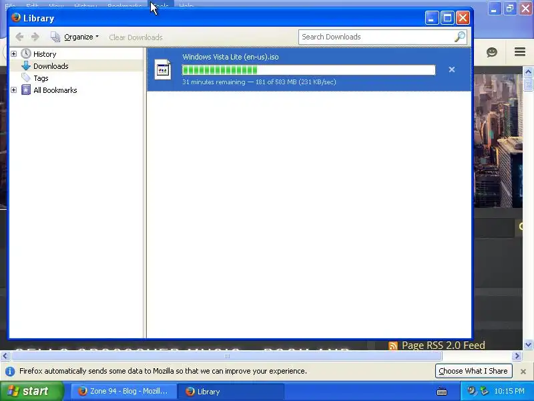Click the download progress bar
Image resolution: width=534 pixels, height=401 pixels.
[309, 70]
